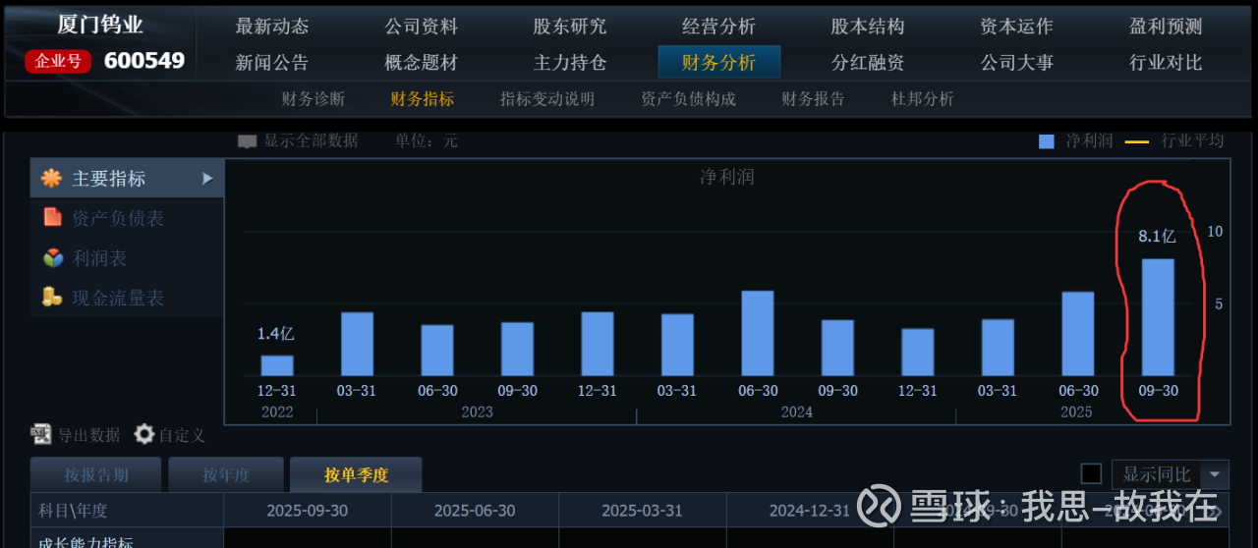Open the 分红融资 menu

coord(868,62)
